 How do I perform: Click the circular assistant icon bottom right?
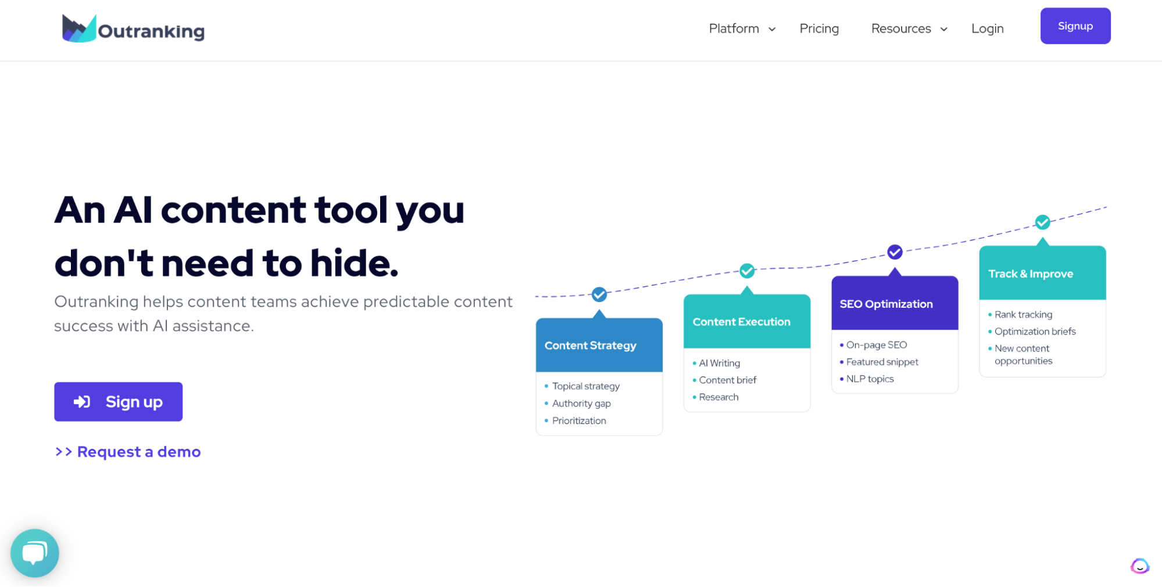pos(1139,566)
